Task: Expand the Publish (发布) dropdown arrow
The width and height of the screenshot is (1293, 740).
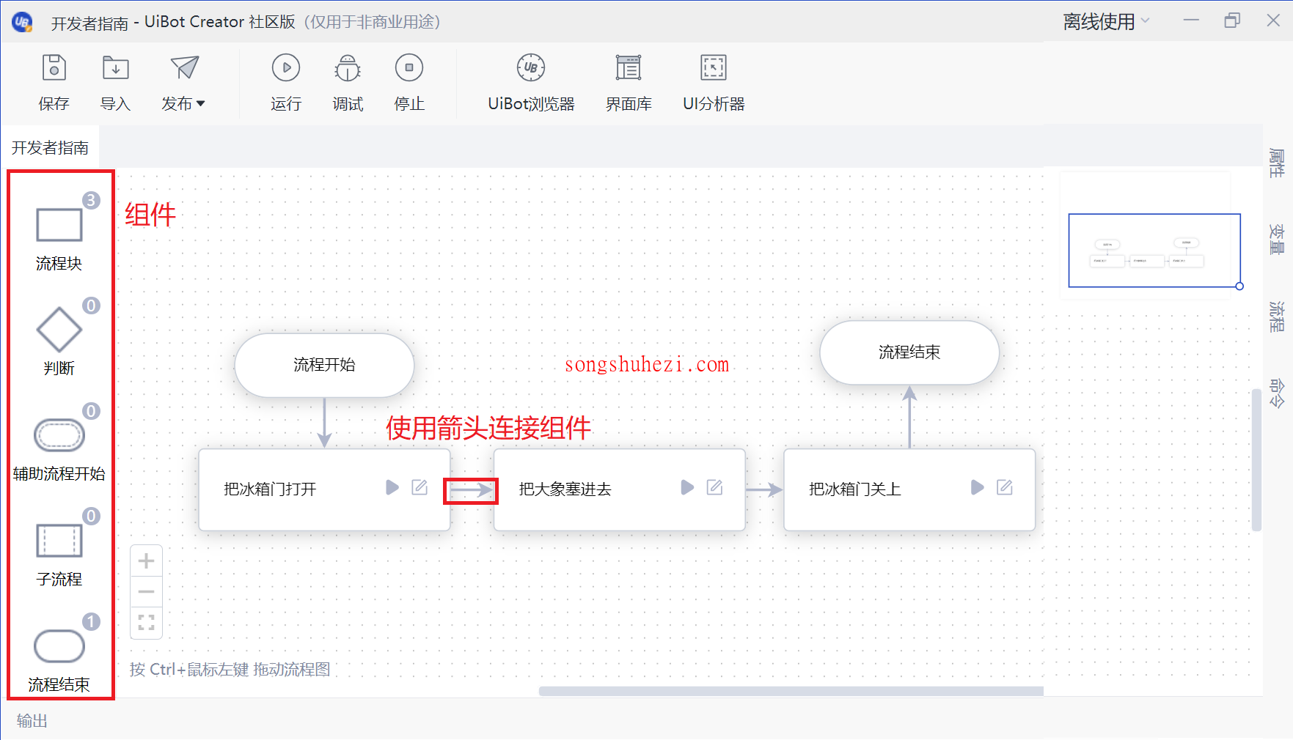Action: click(201, 104)
